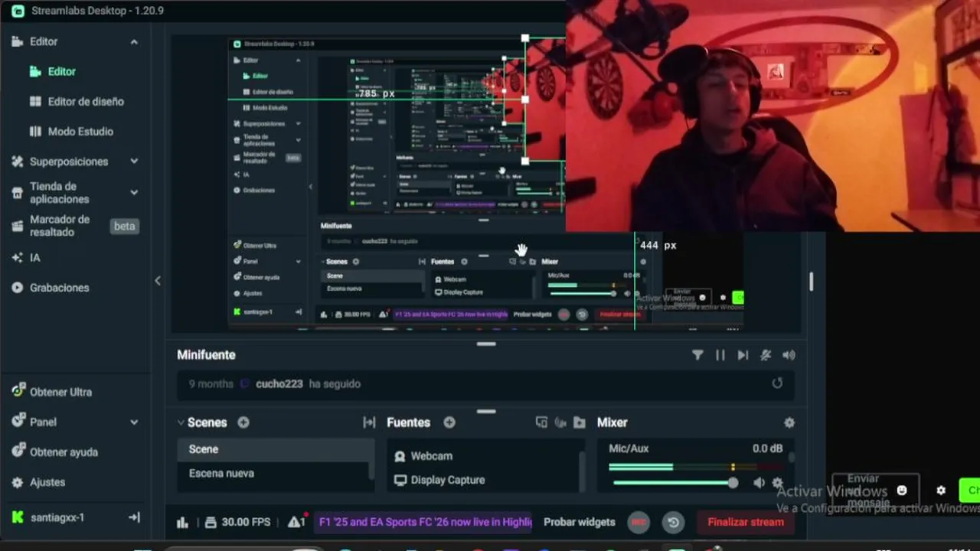Switch to Modo Estudio
The width and height of the screenshot is (980, 551).
(80, 131)
